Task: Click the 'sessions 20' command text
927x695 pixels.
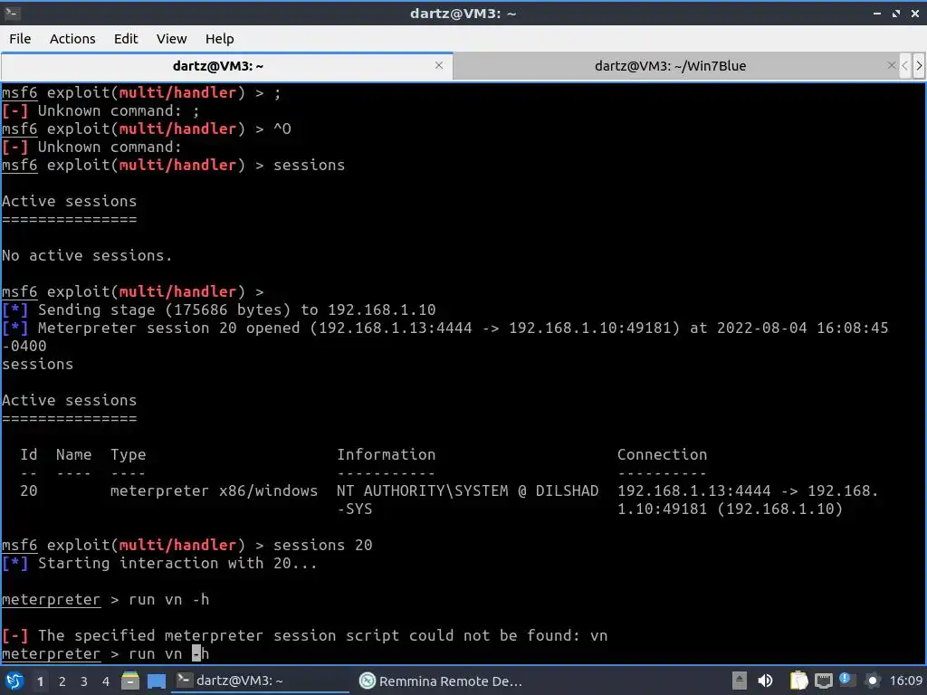Action: coord(323,545)
